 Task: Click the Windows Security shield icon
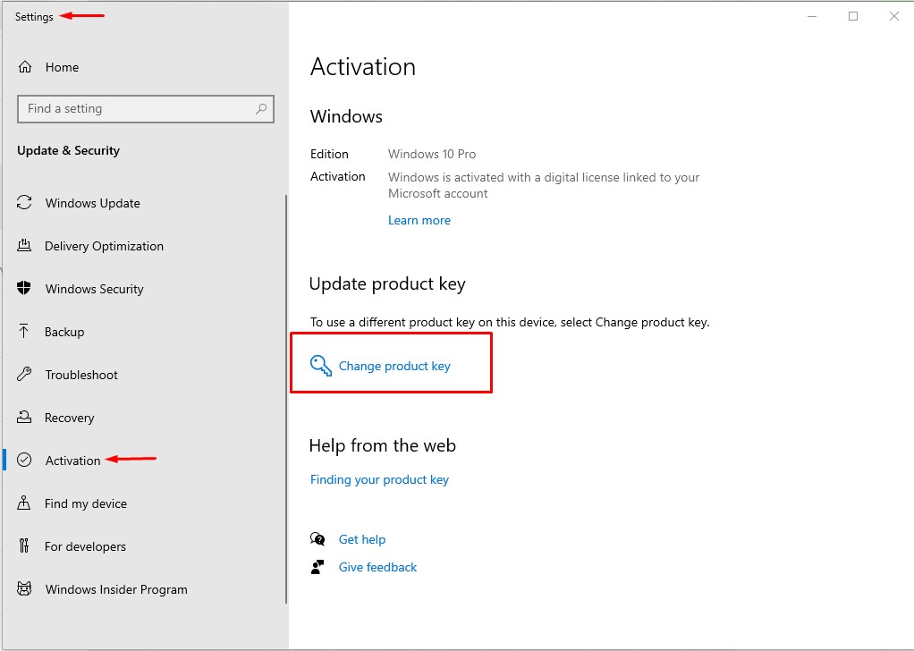point(24,288)
